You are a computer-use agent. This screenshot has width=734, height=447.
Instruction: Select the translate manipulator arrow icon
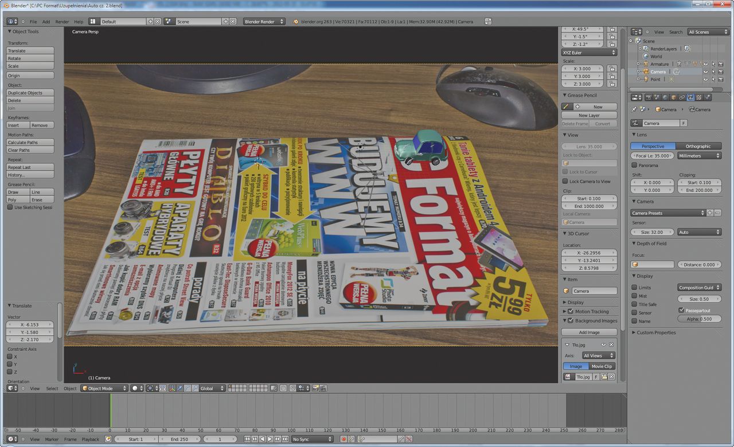click(180, 389)
